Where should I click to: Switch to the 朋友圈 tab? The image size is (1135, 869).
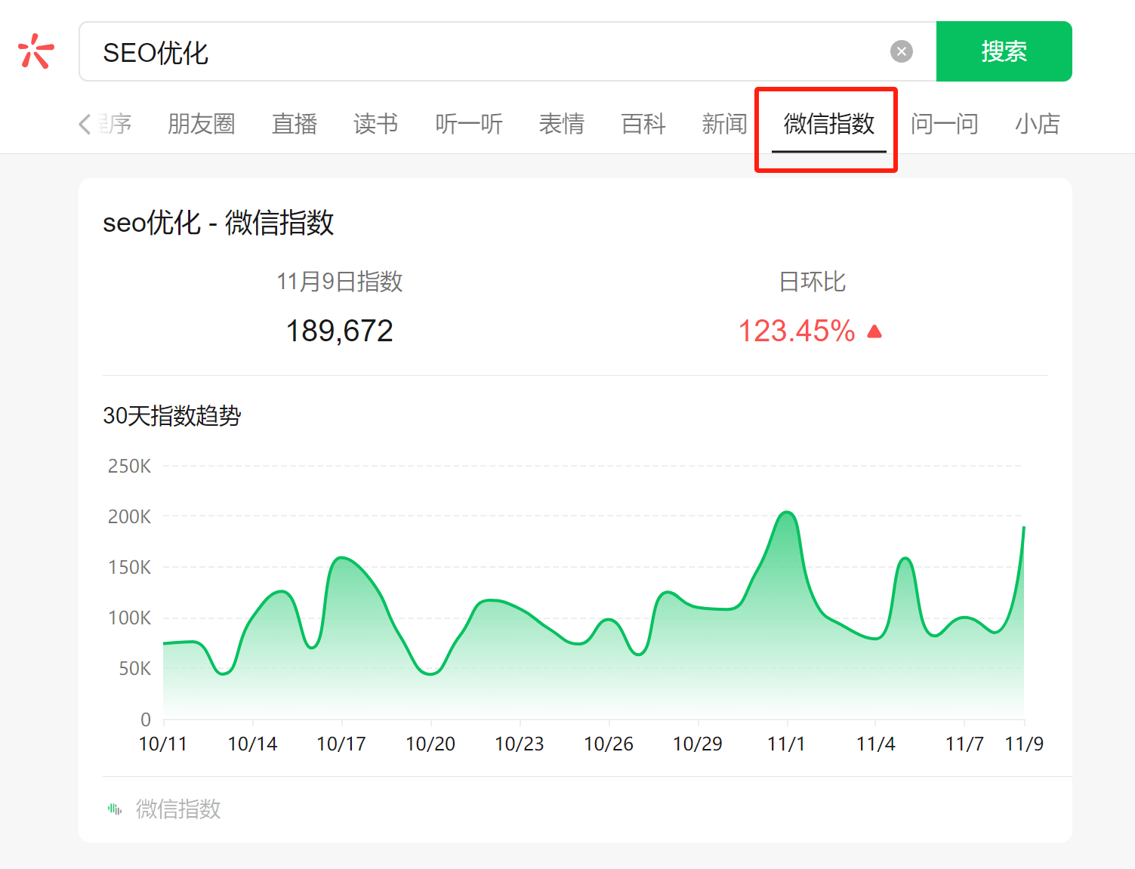point(201,124)
